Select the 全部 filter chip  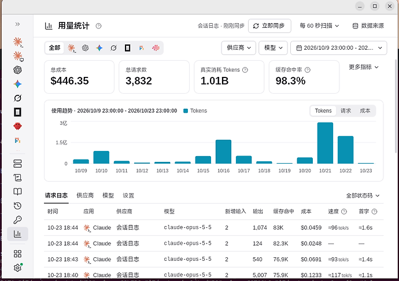pyautogui.click(x=54, y=48)
